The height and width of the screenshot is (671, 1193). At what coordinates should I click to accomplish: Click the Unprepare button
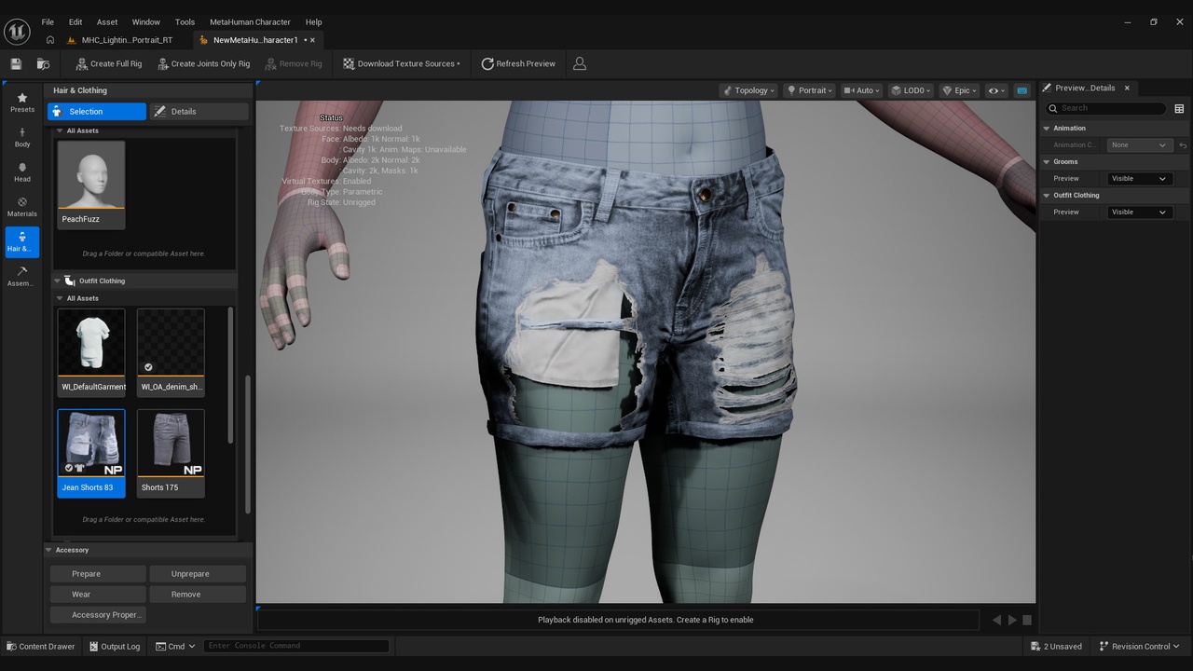(x=198, y=573)
